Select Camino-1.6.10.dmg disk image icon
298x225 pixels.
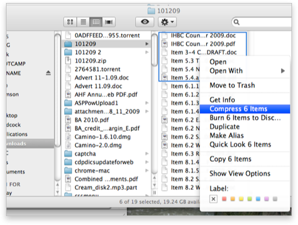pyautogui.click(x=68, y=137)
